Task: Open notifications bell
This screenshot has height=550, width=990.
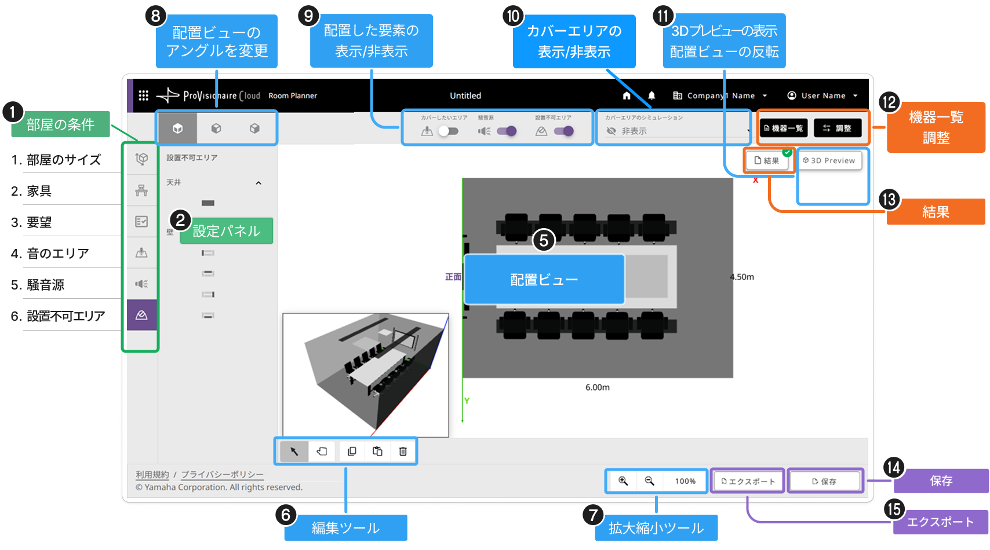Action: click(651, 96)
